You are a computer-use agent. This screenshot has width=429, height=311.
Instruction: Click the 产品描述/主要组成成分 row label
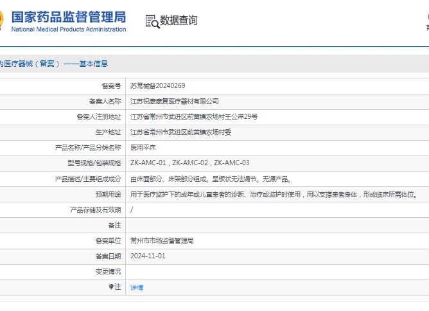coord(88,179)
